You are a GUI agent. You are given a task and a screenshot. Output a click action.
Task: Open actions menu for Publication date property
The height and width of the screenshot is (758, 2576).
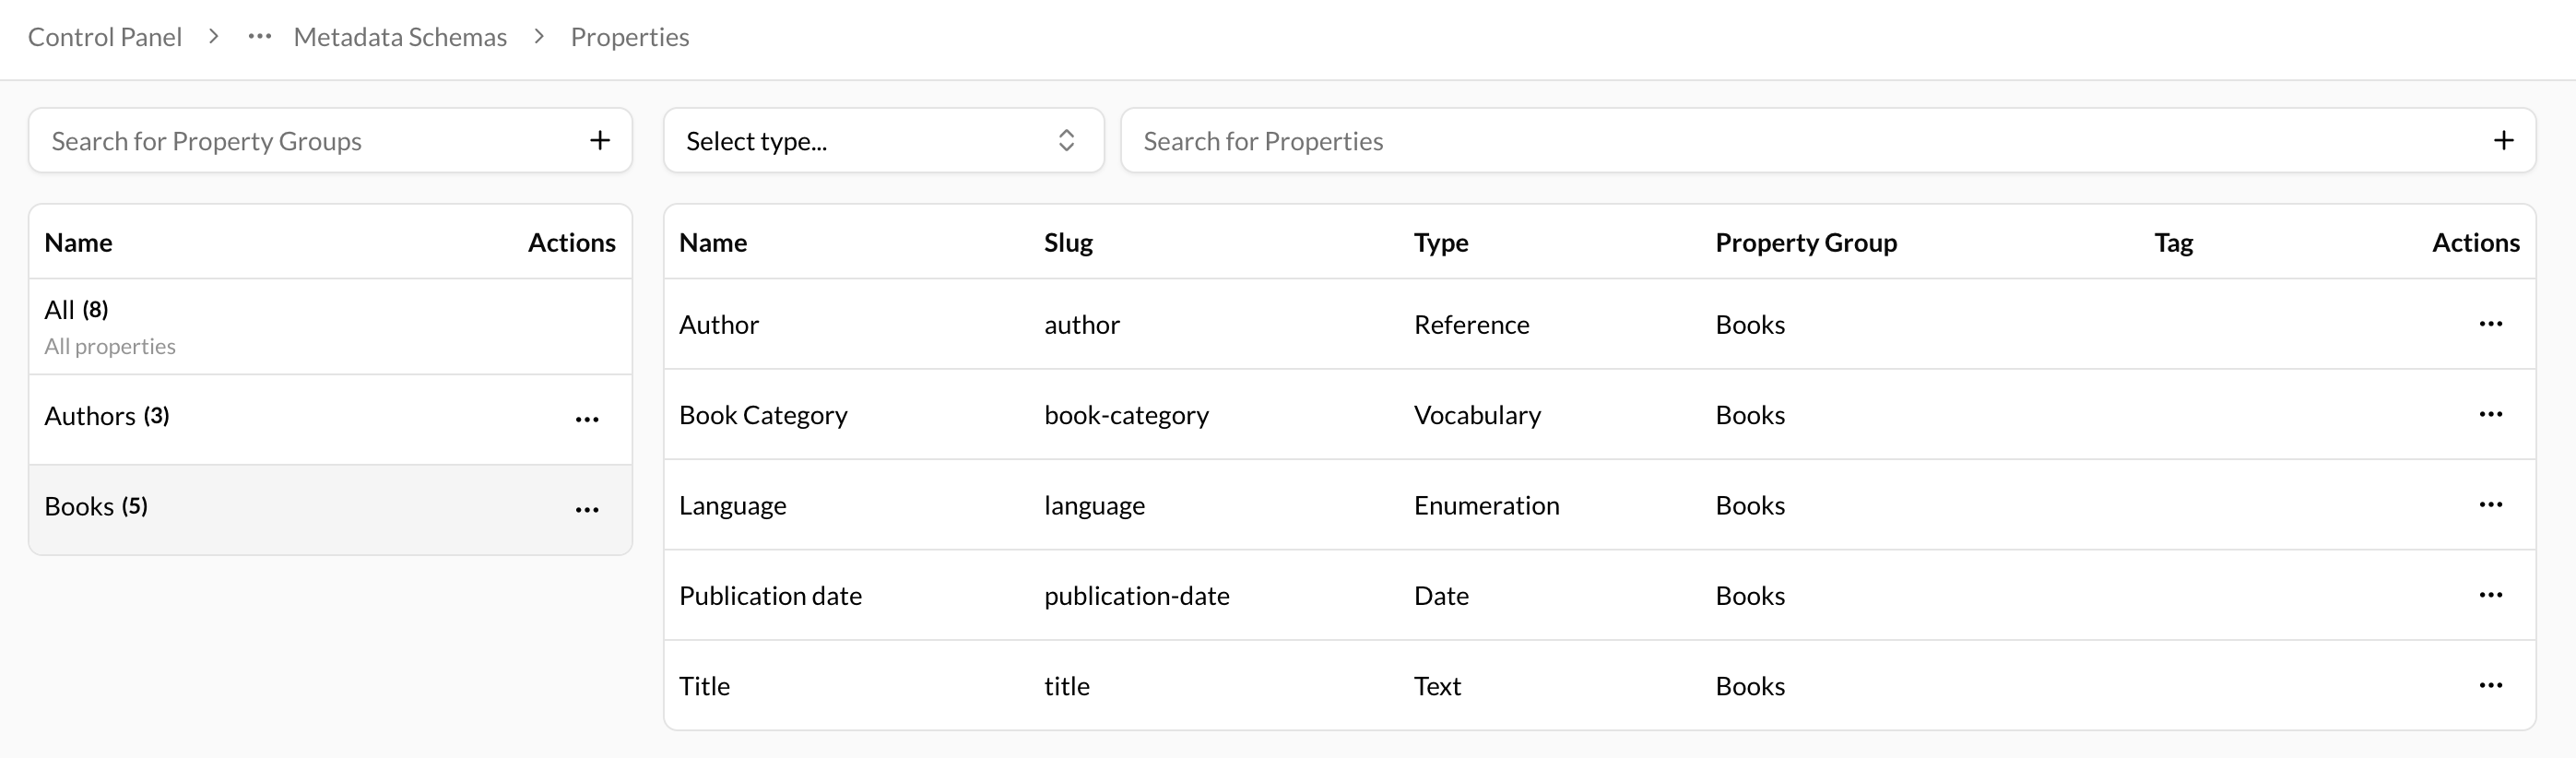pyautogui.click(x=2490, y=595)
